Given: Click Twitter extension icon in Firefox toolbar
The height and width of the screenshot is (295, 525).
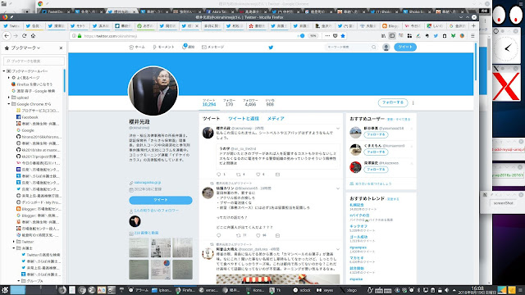Looking at the screenshot, I should (x=436, y=36).
